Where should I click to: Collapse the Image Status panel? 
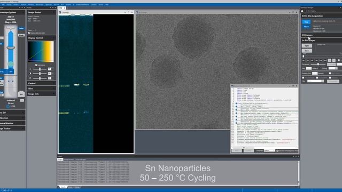(41, 12)
